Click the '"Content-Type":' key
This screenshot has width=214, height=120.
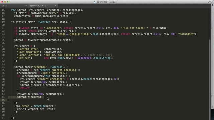coord(28,49)
